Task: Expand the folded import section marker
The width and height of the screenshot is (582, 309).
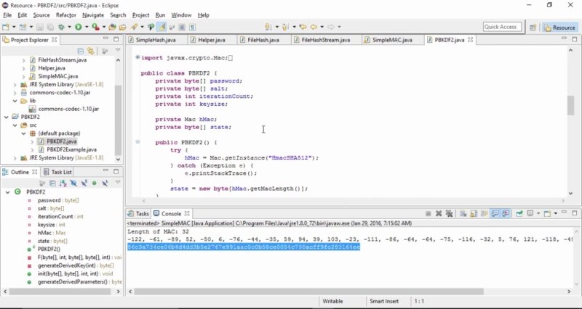Action: click(137, 57)
